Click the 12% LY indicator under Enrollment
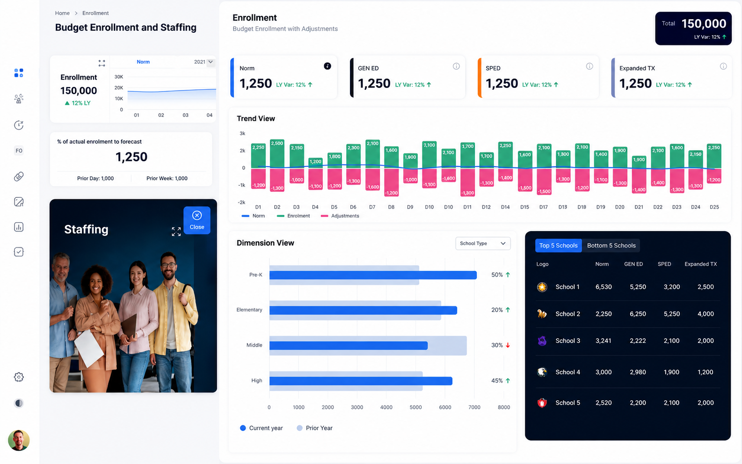This screenshot has height=464, width=742. click(x=78, y=103)
